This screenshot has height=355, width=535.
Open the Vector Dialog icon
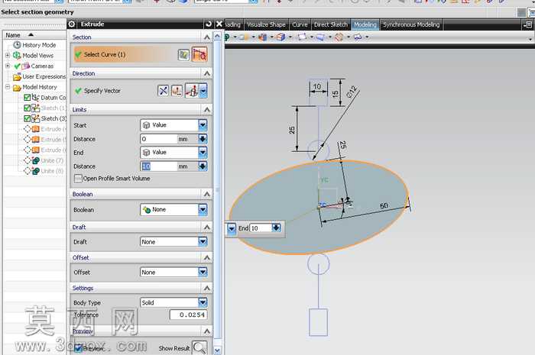[x=177, y=91]
